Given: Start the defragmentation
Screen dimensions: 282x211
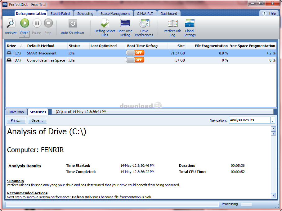Looking at the screenshot, I should pyautogui.click(x=24, y=23).
